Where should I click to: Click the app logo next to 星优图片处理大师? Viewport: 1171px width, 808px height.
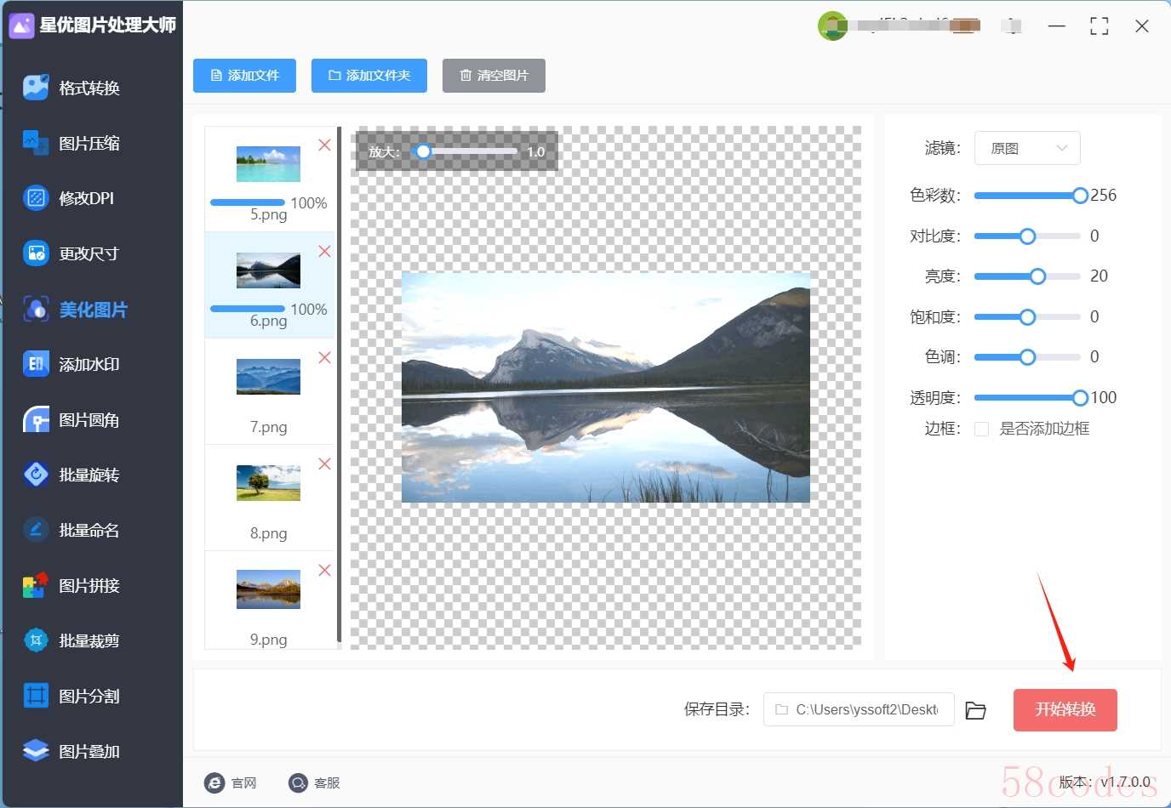(x=21, y=26)
